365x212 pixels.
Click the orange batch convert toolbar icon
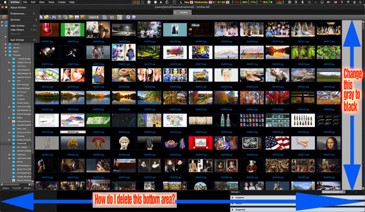click(82, 17)
